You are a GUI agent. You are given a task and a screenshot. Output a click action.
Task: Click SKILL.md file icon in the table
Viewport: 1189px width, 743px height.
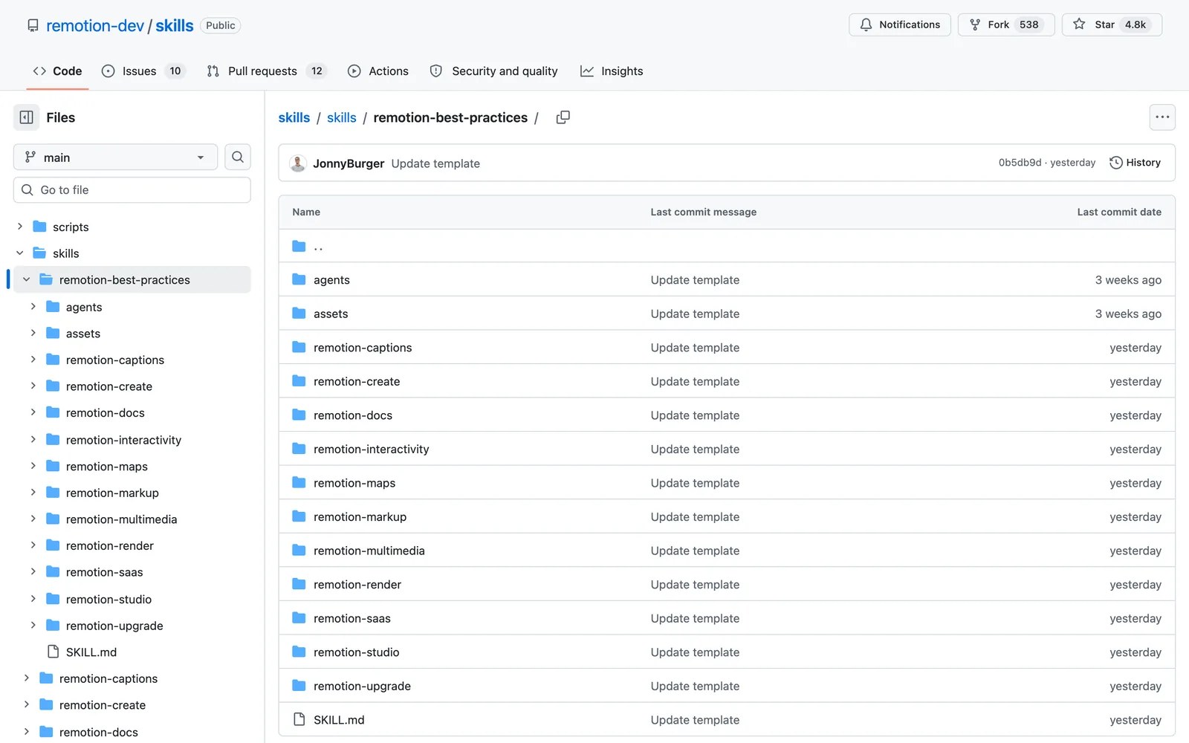[299, 719]
